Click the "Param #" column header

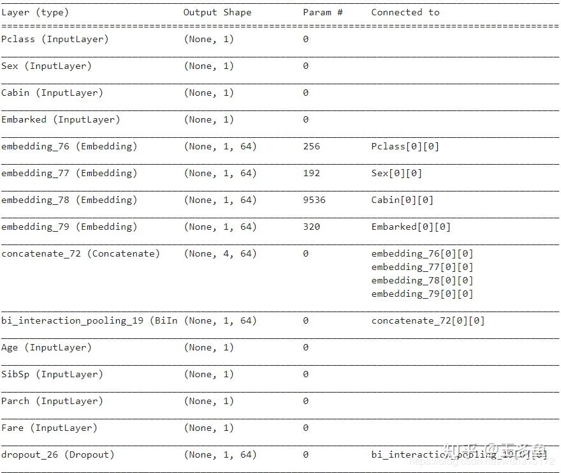pos(323,12)
